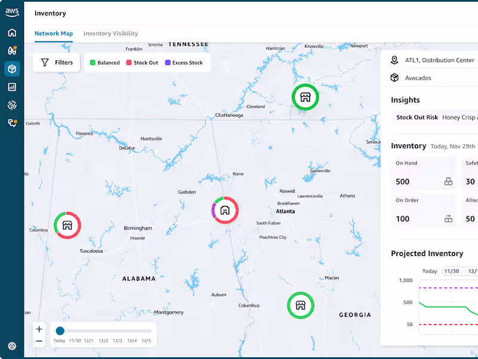Switch to the Inventory Visibility tab
The height and width of the screenshot is (359, 478).
tap(111, 34)
